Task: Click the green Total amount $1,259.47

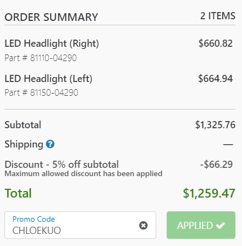Action: point(209,193)
